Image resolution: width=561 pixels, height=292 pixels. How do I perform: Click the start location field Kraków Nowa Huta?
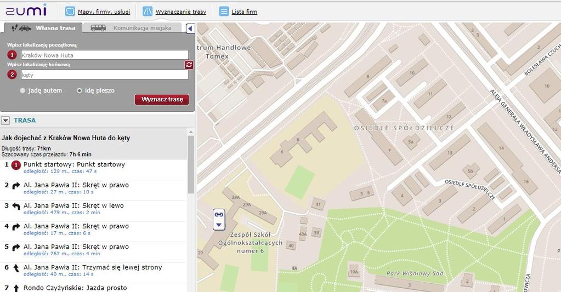tap(105, 55)
